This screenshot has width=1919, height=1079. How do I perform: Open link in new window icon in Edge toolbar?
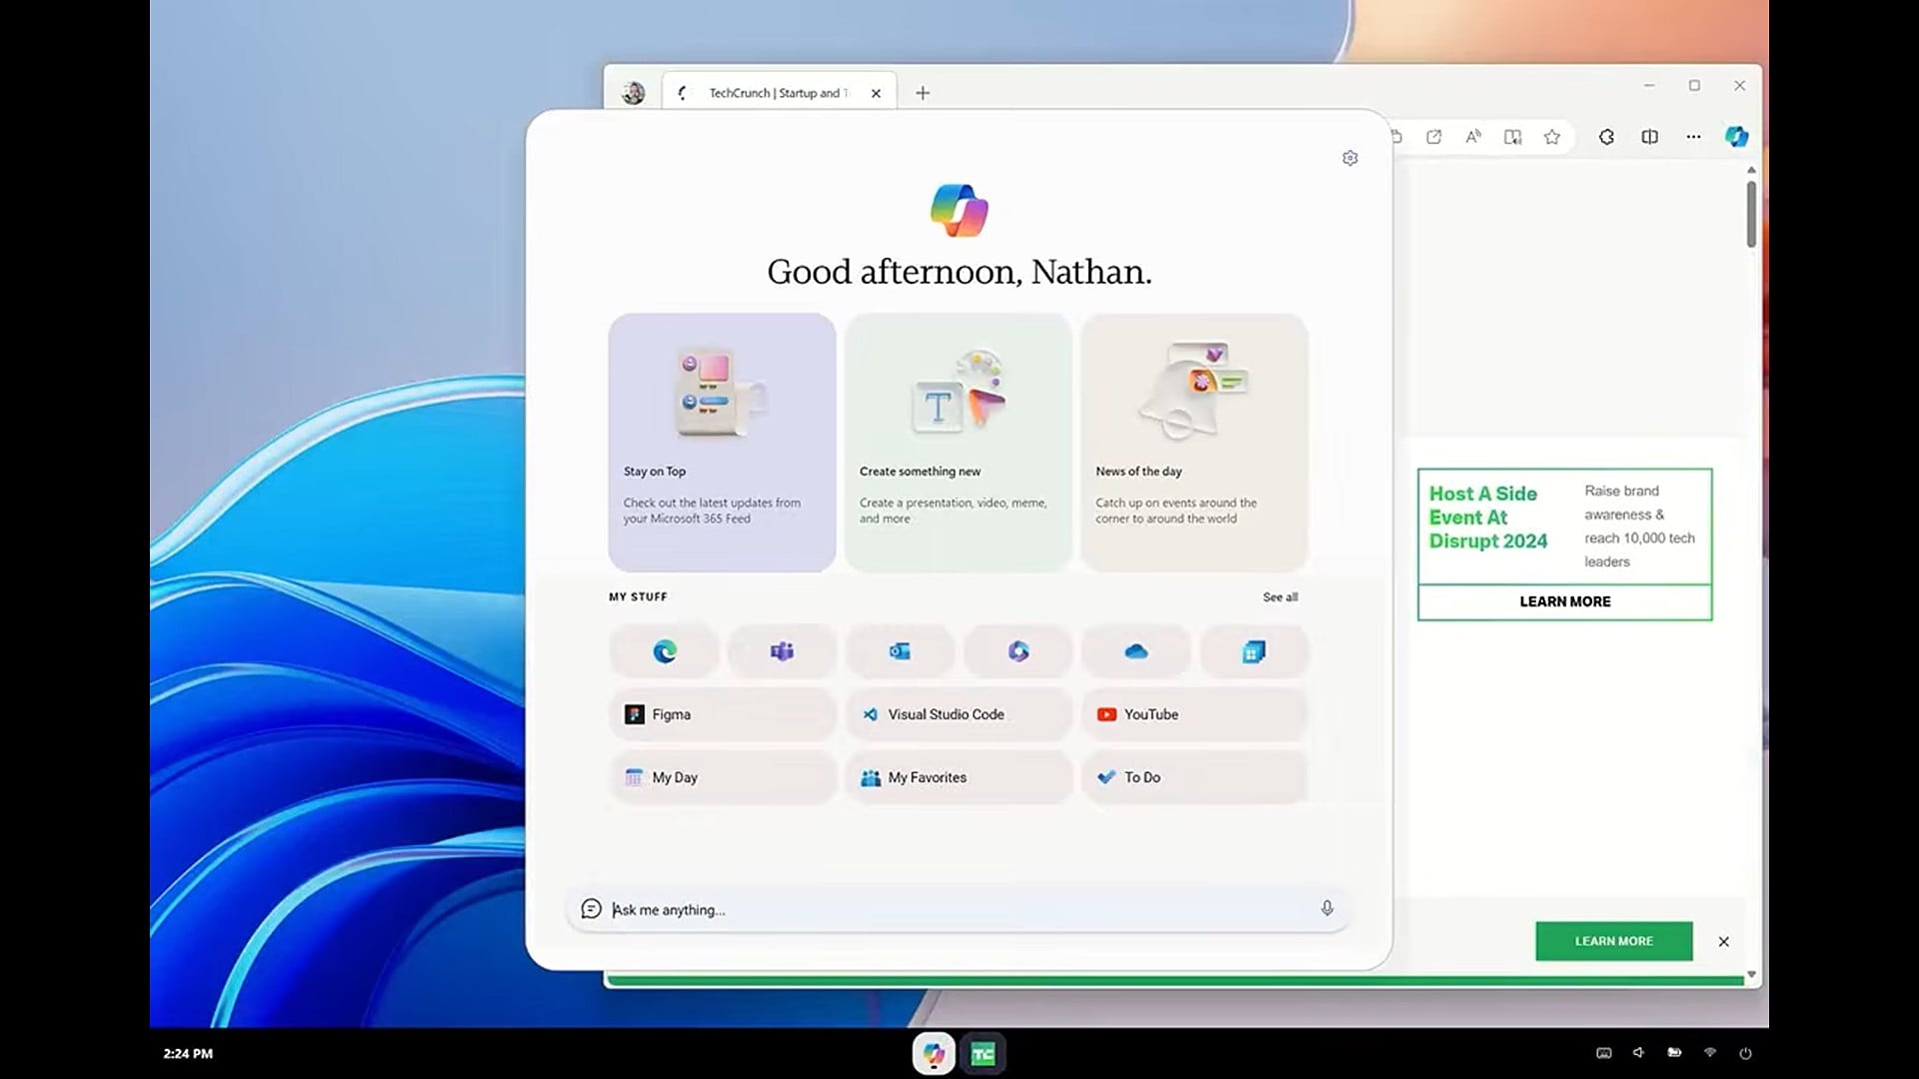tap(1433, 137)
